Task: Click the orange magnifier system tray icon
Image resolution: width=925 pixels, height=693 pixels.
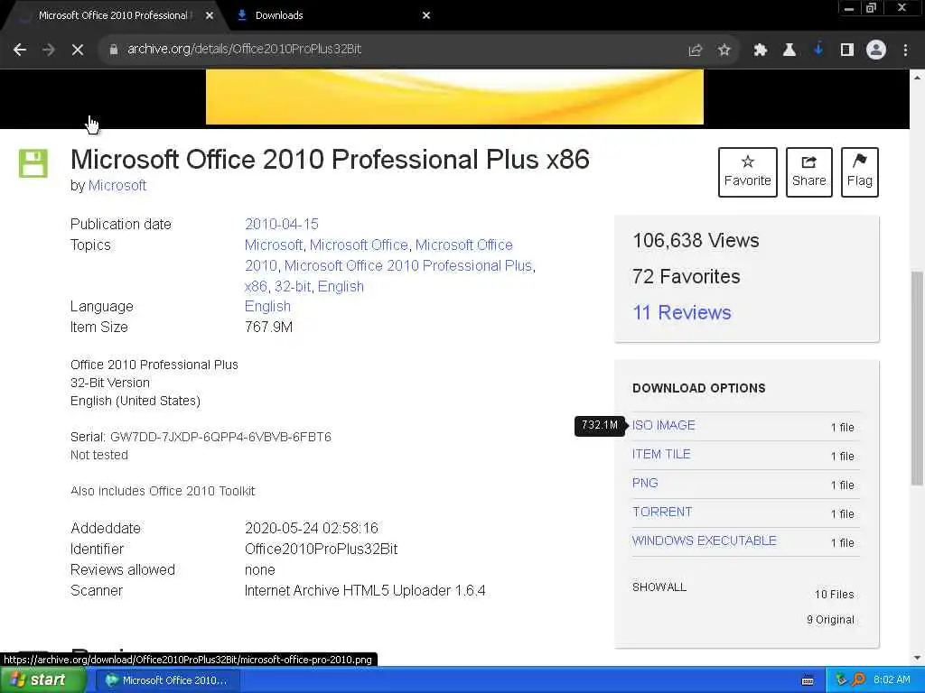Action: point(858,679)
